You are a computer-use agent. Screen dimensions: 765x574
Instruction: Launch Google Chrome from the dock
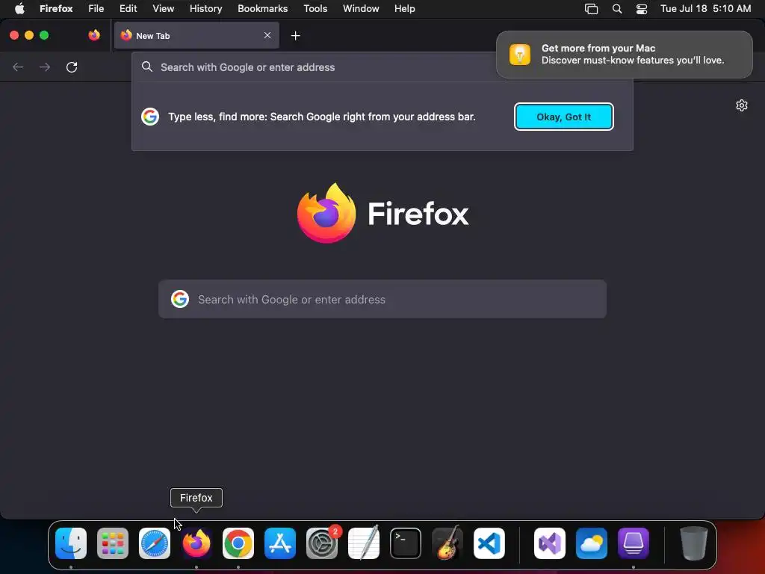click(x=238, y=543)
